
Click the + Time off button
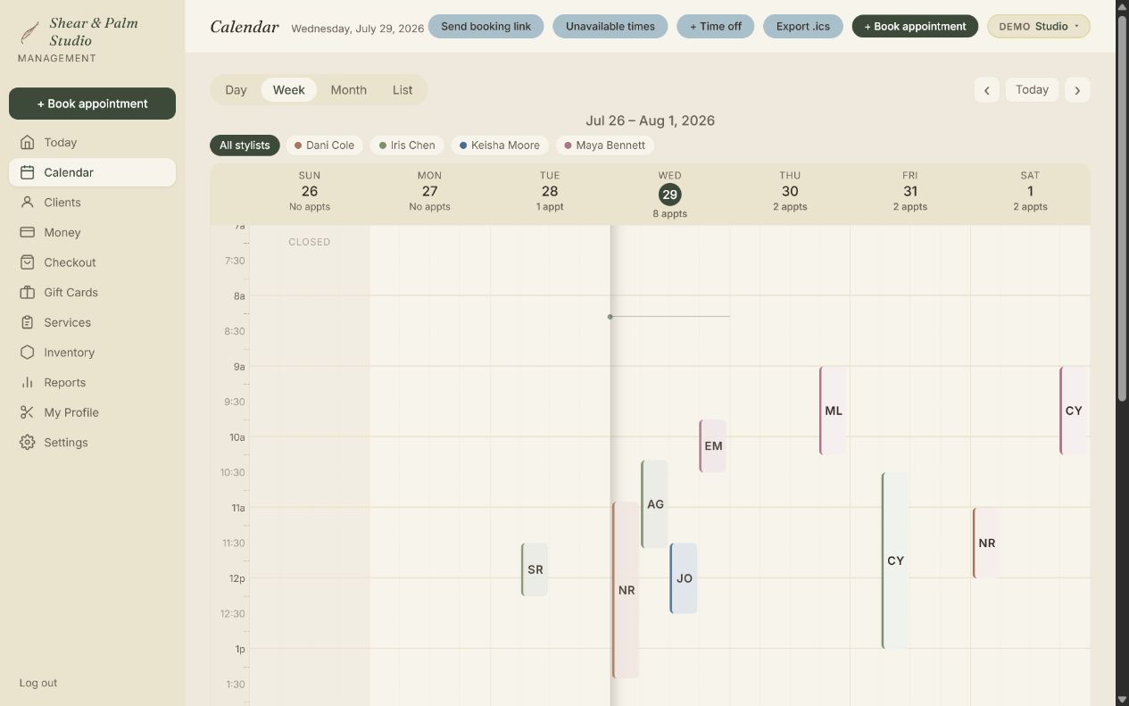coord(715,27)
